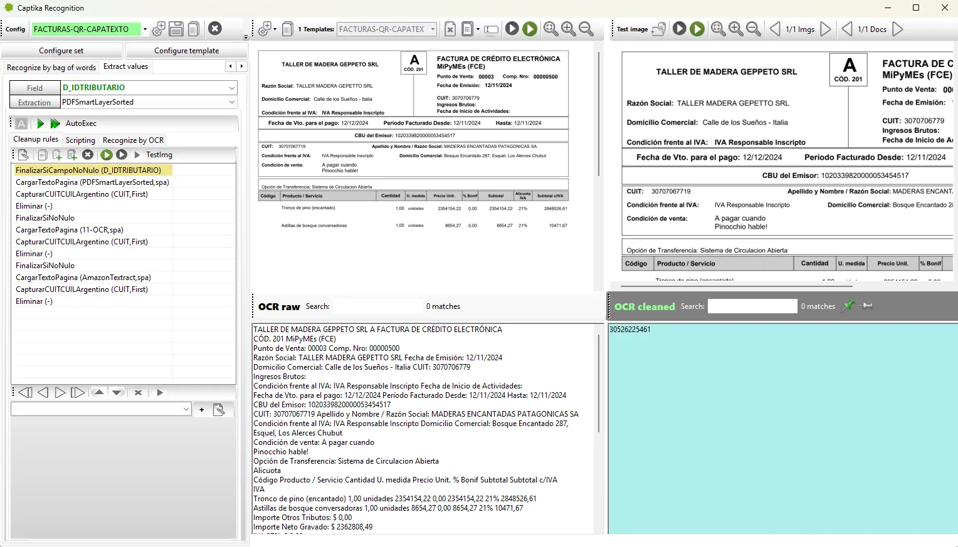Delete the template with the page X icon

(x=450, y=29)
